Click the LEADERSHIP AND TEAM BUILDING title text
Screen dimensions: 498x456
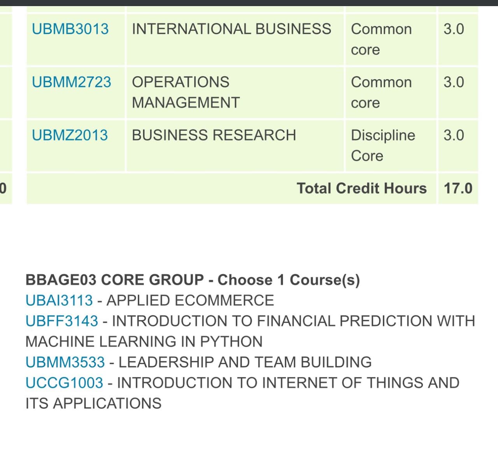[245, 362]
